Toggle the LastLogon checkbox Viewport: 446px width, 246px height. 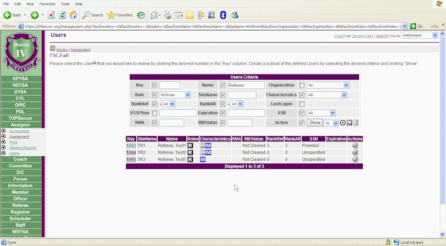[x=302, y=104]
